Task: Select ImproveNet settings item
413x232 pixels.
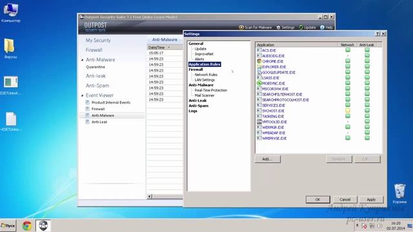Action: 204,54
